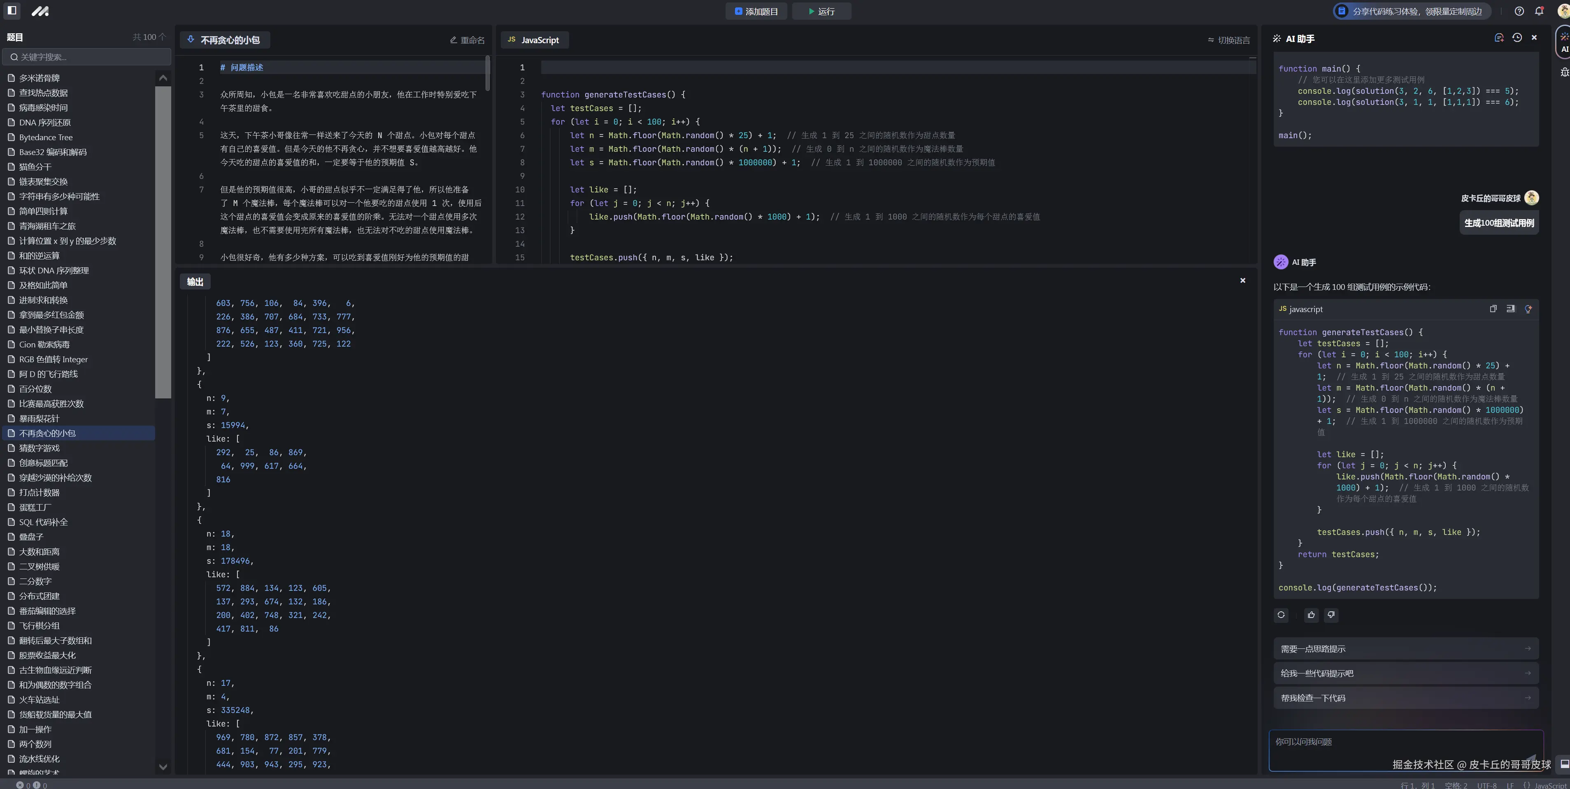Regenerate the AI assistant response
Image resolution: width=1570 pixels, height=789 pixels.
coord(1281,615)
